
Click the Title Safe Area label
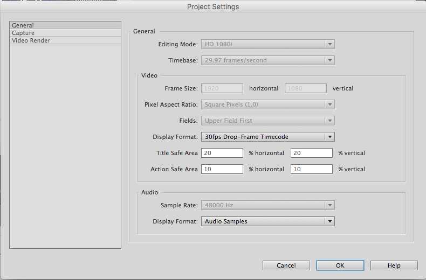click(x=177, y=153)
